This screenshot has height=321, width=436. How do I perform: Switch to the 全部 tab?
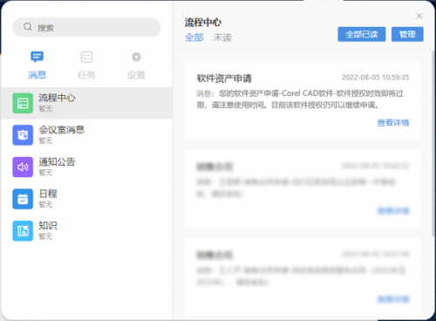coord(194,38)
